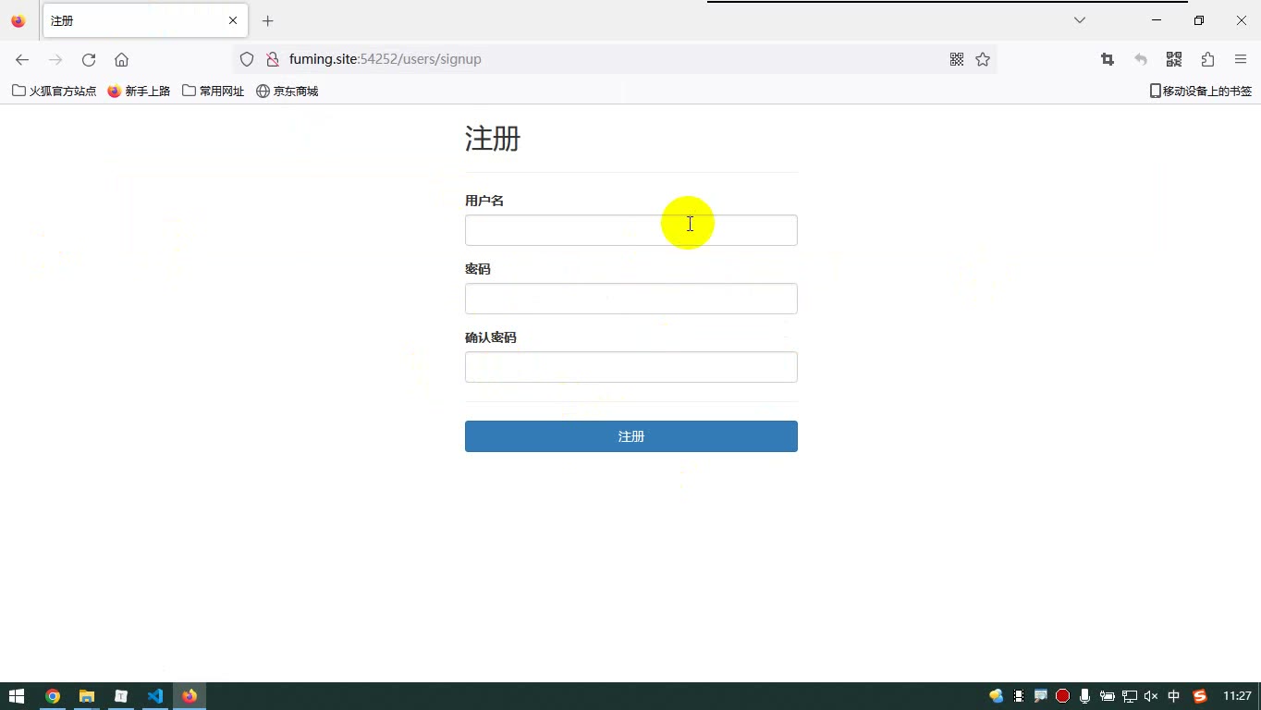This screenshot has height=710, width=1261.
Task: Launch Chrome from the taskbar
Action: 53,696
